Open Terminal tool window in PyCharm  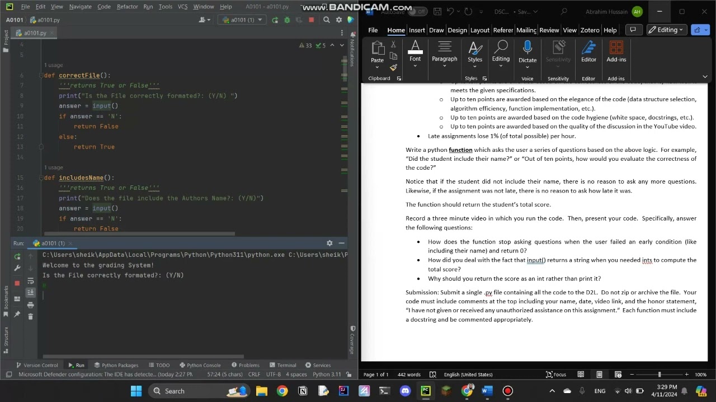(x=282, y=365)
